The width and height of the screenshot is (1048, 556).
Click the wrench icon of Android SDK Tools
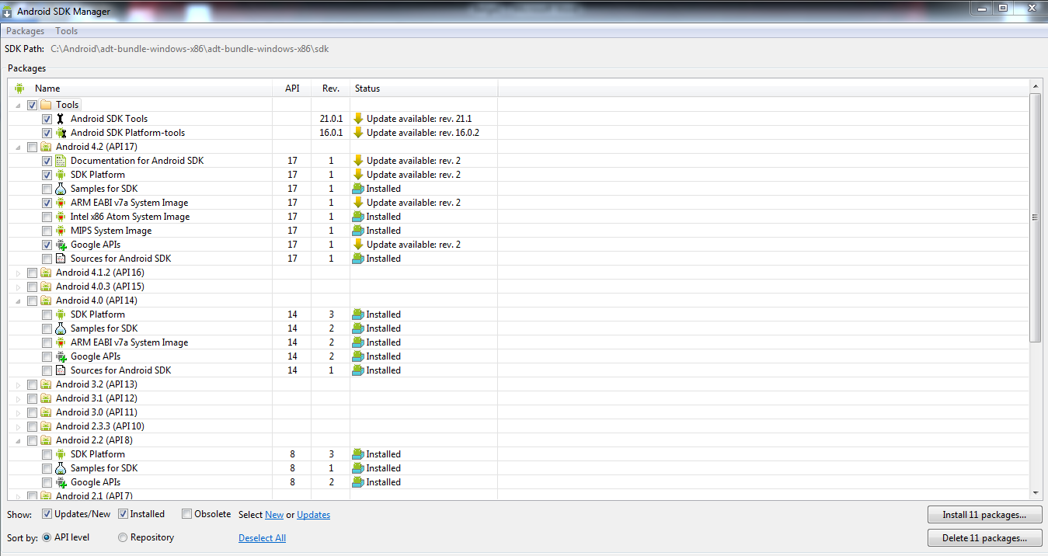click(x=61, y=119)
